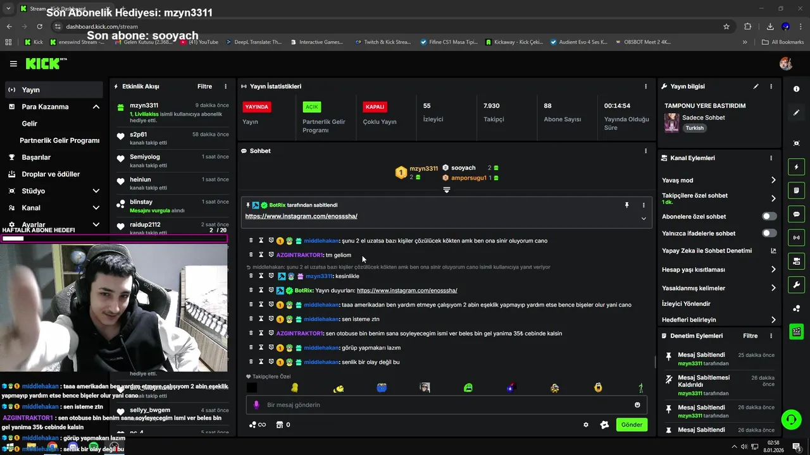
Task: Go to Başarılar in sidebar
Action: click(36, 157)
